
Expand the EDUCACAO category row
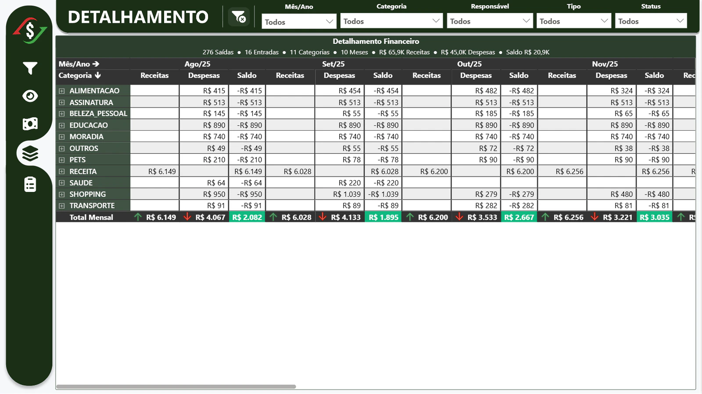62,125
